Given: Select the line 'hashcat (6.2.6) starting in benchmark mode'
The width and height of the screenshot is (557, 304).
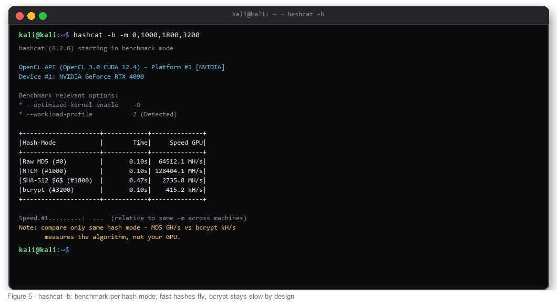Looking at the screenshot, I should [x=96, y=48].
